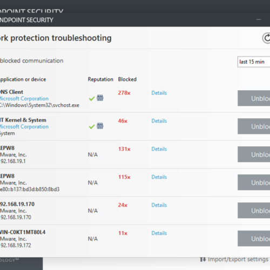The image size is (270, 270).
Task: Unblock the DNS Client application
Action: pos(254,98)
